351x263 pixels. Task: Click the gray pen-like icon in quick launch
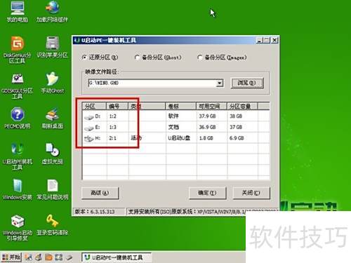pos(69,257)
